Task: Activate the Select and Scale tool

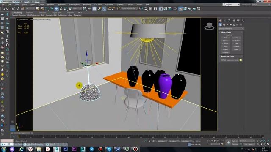Action: (x=66, y=8)
